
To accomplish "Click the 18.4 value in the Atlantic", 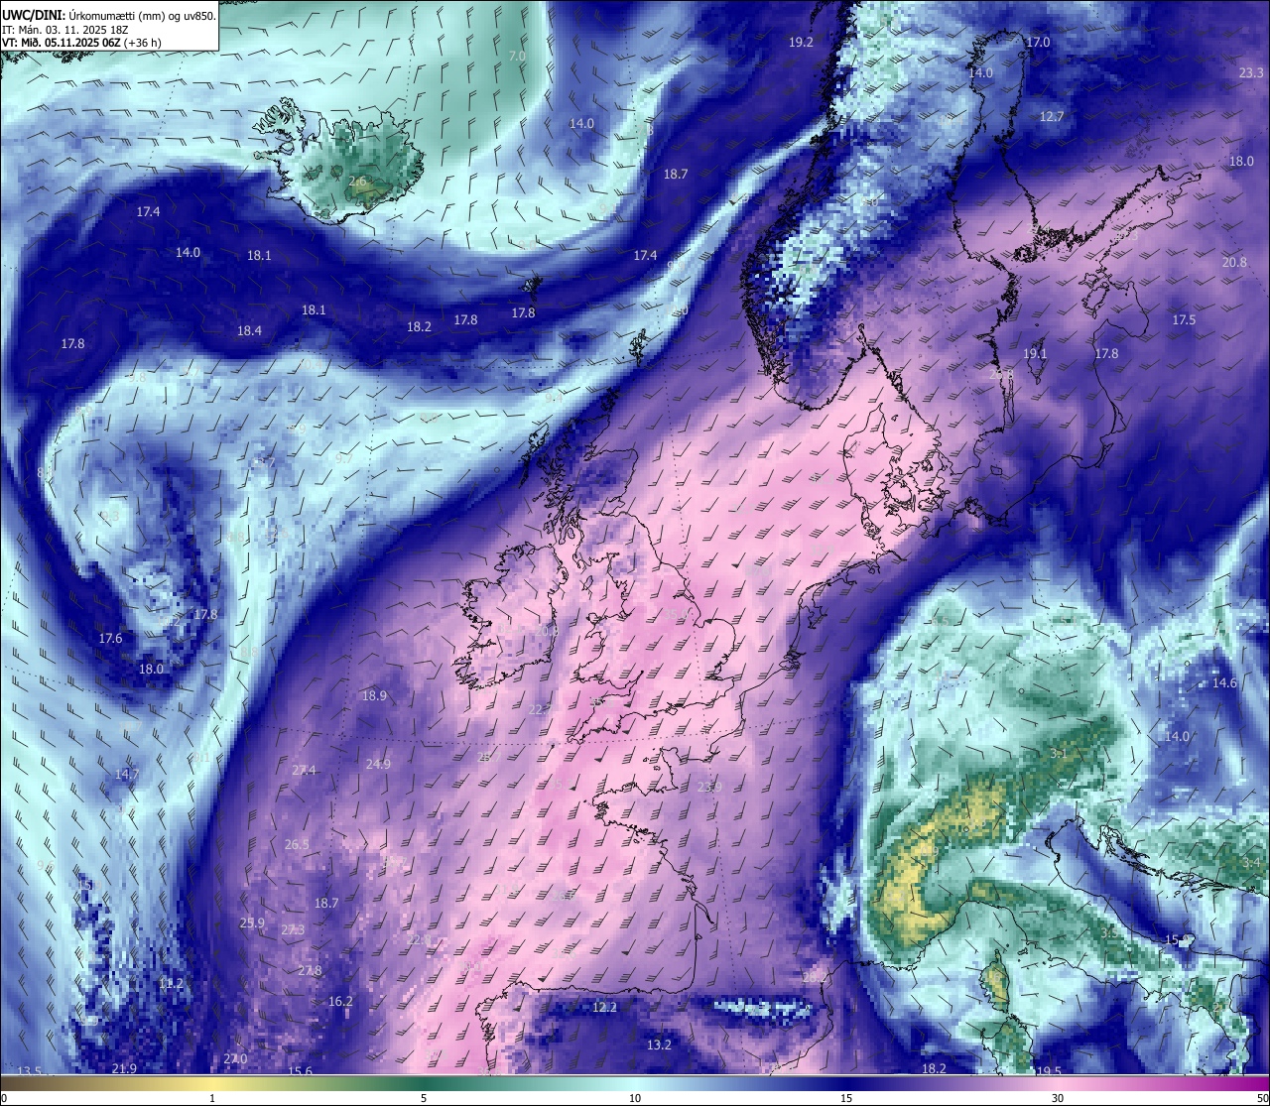I will tap(249, 330).
